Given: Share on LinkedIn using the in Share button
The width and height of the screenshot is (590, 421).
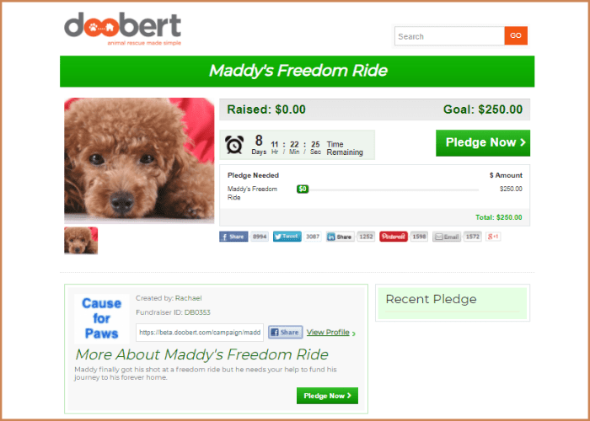Looking at the screenshot, I should (x=341, y=237).
